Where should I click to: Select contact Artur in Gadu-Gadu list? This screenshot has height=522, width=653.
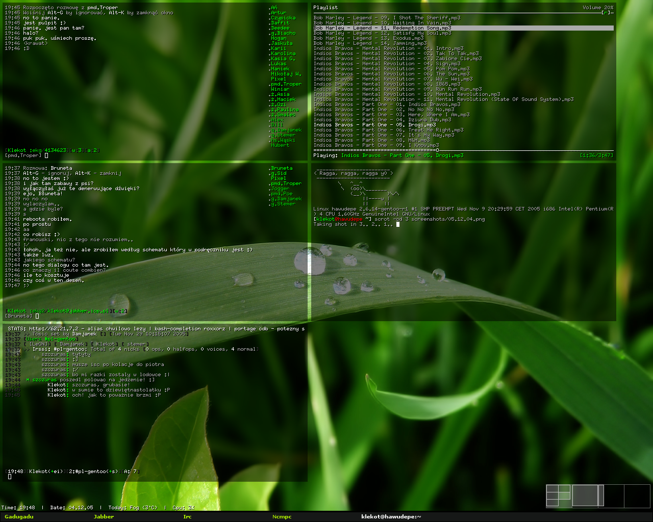point(279,13)
